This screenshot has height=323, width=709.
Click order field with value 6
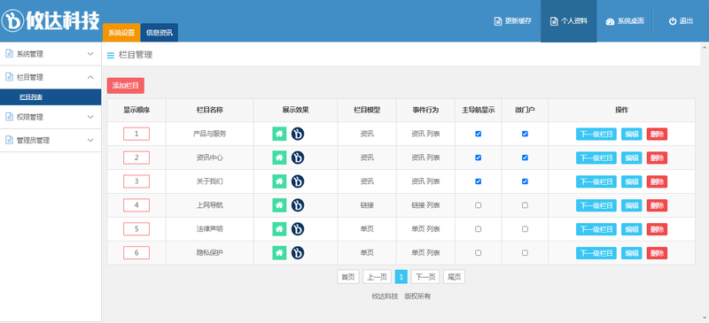click(x=136, y=253)
